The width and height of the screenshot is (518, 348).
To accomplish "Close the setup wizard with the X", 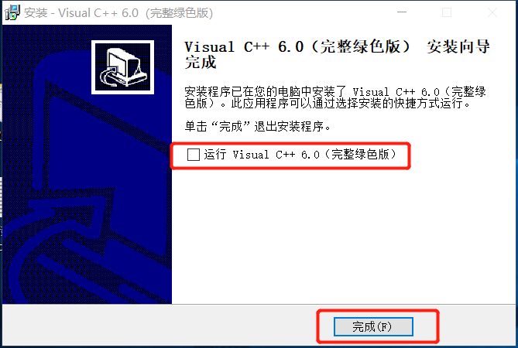I will coord(492,12).
